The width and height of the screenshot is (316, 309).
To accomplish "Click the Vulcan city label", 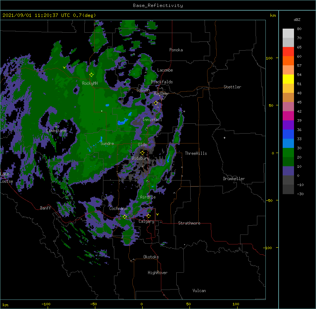I will (199, 291).
